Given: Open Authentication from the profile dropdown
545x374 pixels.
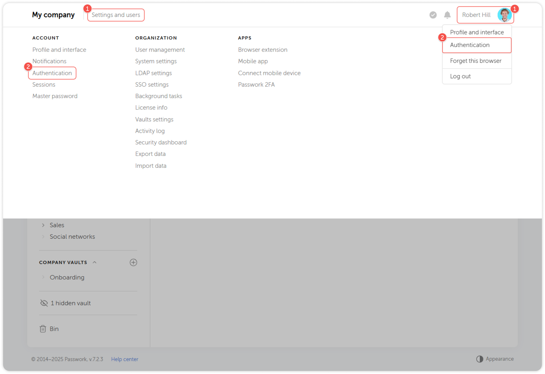Looking at the screenshot, I should [470, 45].
